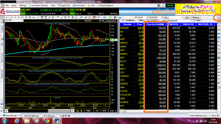Open the dropdown left of the Add button

pyautogui.click(x=182, y=17)
